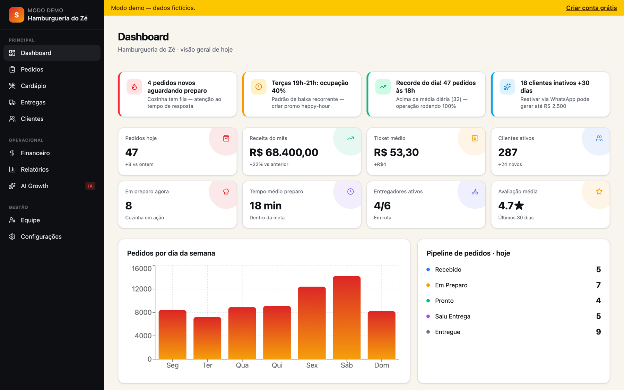Screen dimensions: 624x390
Task: Open the Cardápio menu item
Action: click(x=52, y=86)
